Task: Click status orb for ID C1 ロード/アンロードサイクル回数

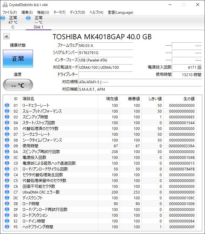Action: coord(7,169)
